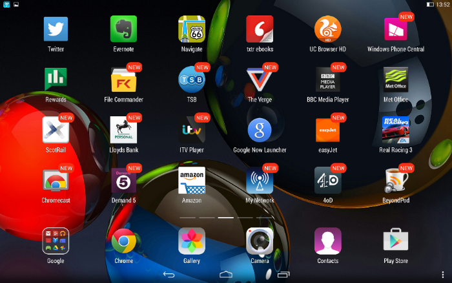Screen dimensions: 452x283
Task: Tap the image notification icon in status bar
Action: tap(16, 5)
